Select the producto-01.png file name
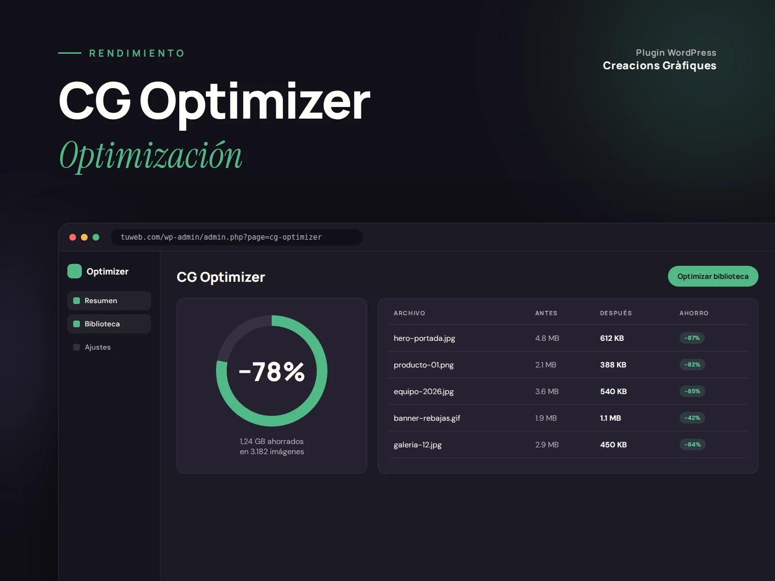Screen dimensions: 775x581 (x=424, y=365)
